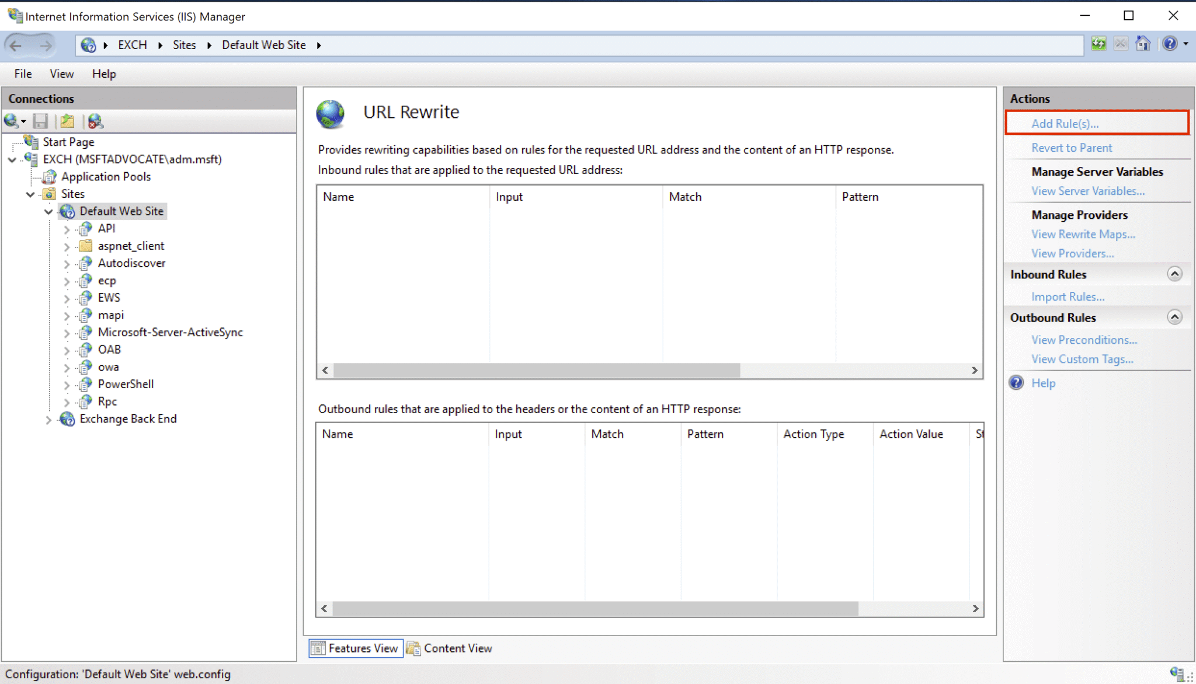Open Help using the question mark icon
1196x684 pixels.
click(x=1170, y=44)
